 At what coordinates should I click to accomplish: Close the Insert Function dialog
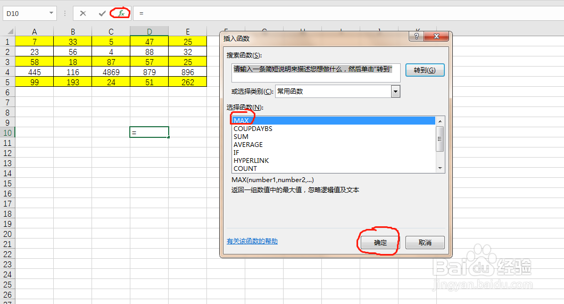point(436,36)
